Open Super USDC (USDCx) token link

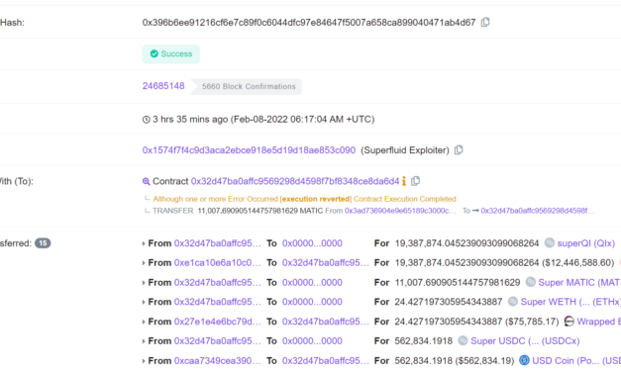pyautogui.click(x=525, y=340)
